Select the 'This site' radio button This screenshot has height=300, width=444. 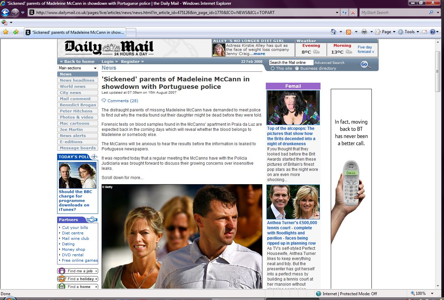[x=273, y=68]
